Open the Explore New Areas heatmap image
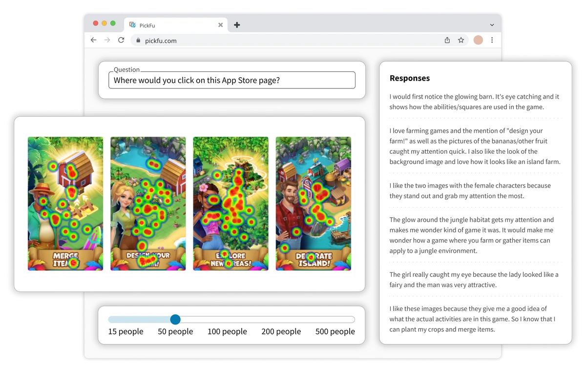The width and height of the screenshot is (586, 372). tap(230, 203)
